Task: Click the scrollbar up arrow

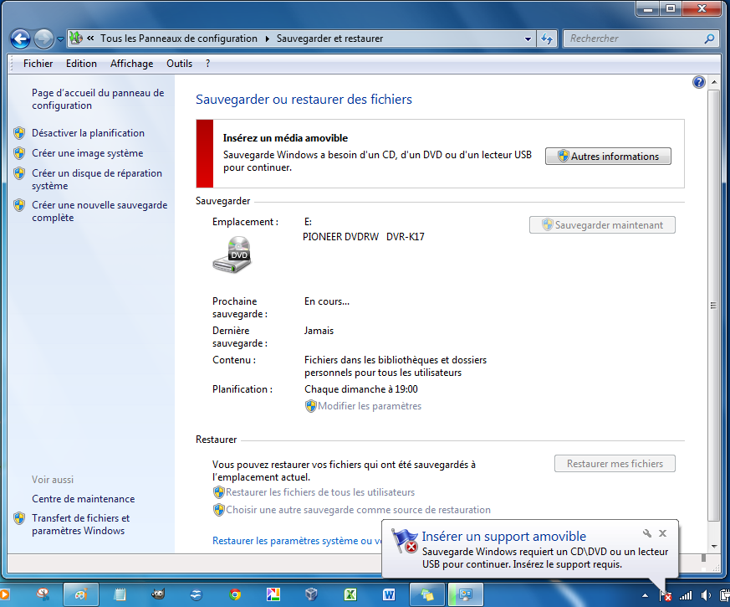Action: 714,83
